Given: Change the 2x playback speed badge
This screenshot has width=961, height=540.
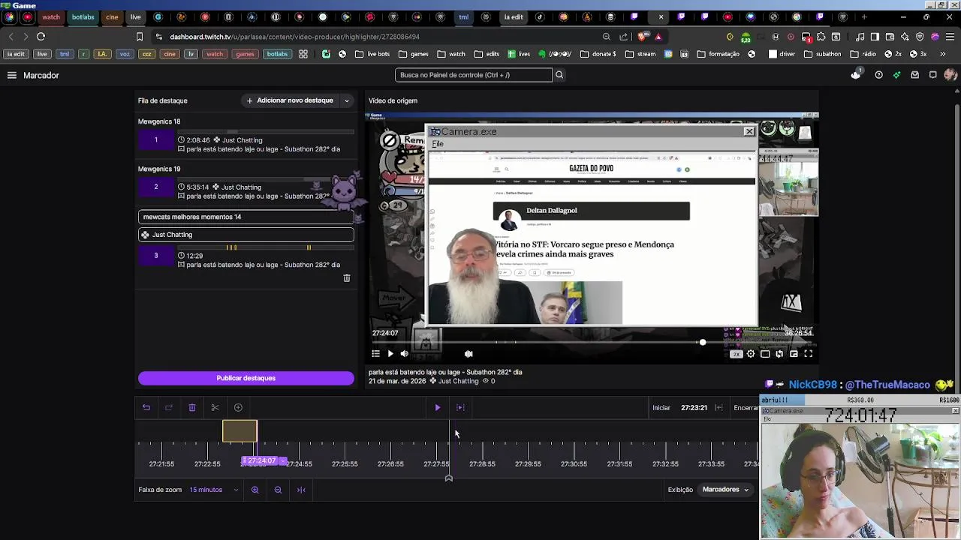Looking at the screenshot, I should [736, 354].
